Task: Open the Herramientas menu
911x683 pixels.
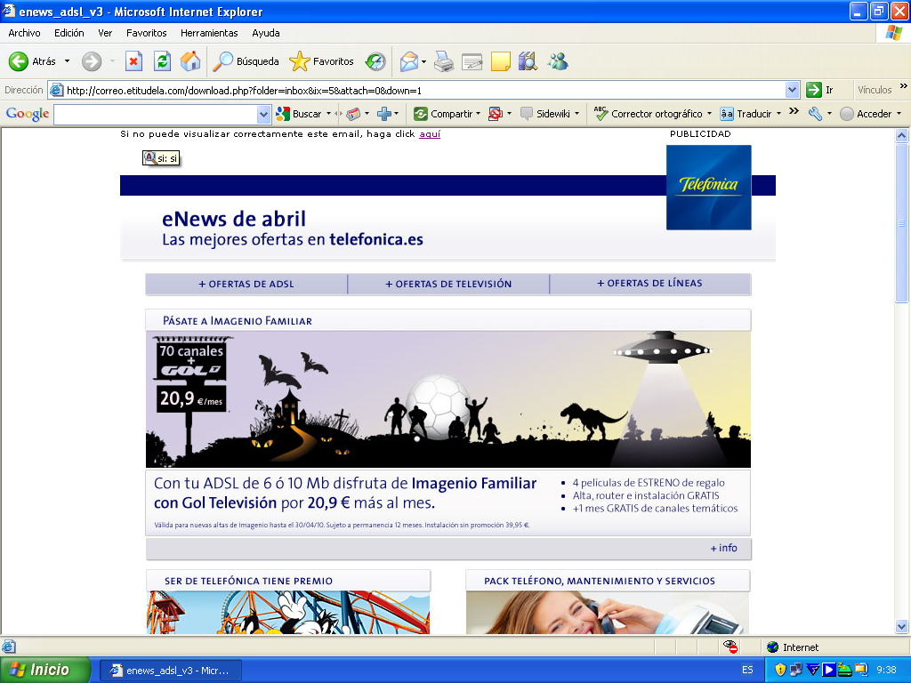Action: [x=209, y=33]
